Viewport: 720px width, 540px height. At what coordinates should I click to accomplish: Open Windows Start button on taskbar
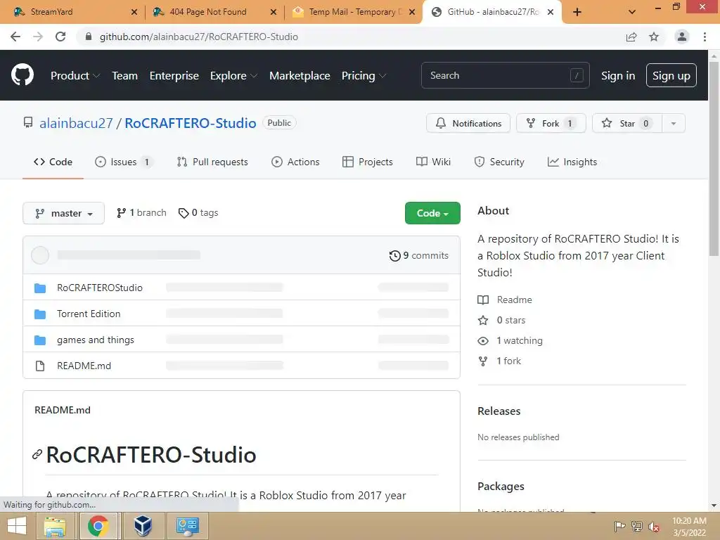click(x=17, y=526)
